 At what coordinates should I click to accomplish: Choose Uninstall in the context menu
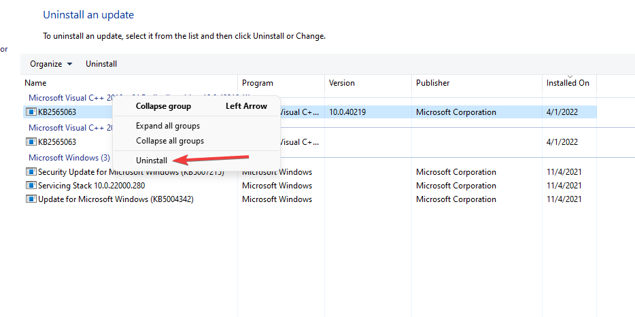[151, 160]
